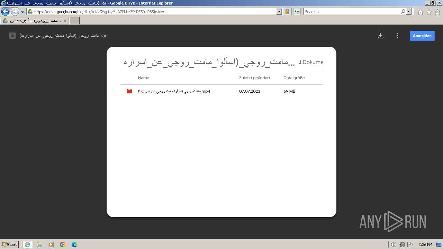
Task: Click inside the Search box
Action: tap(351, 11)
